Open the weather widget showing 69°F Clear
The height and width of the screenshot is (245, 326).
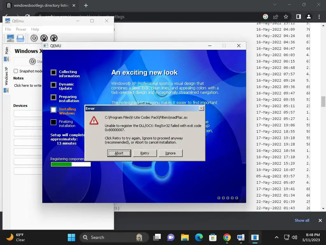coord(16,237)
